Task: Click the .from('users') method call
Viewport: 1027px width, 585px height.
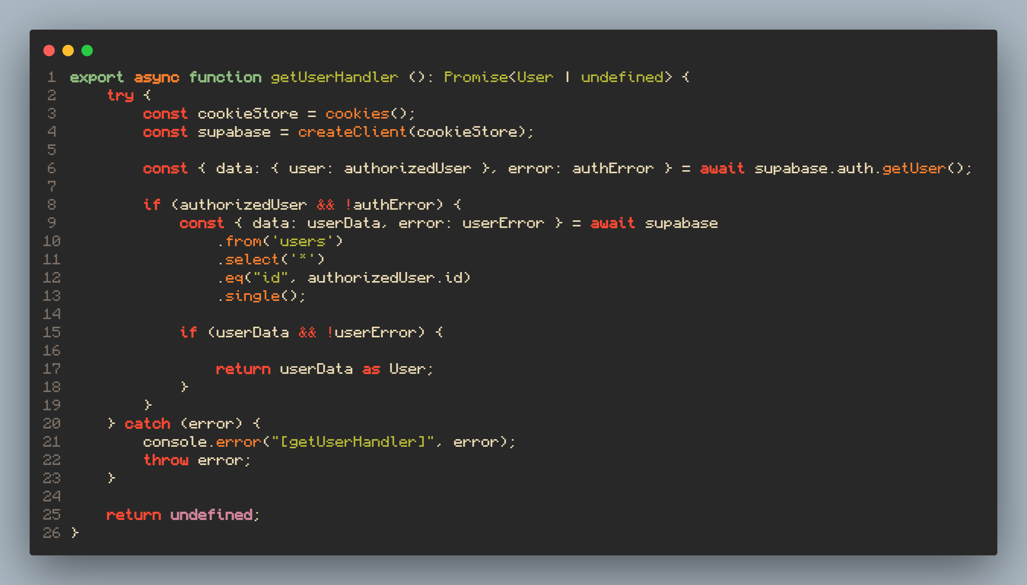Action: 243,241
